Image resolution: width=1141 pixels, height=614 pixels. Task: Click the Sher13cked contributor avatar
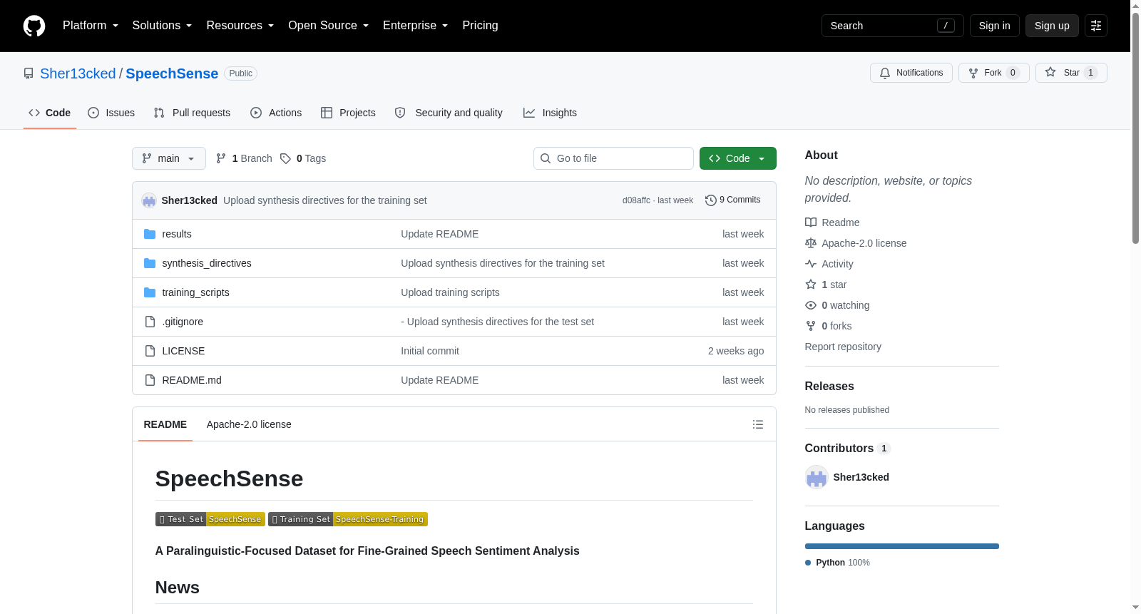pos(817,477)
